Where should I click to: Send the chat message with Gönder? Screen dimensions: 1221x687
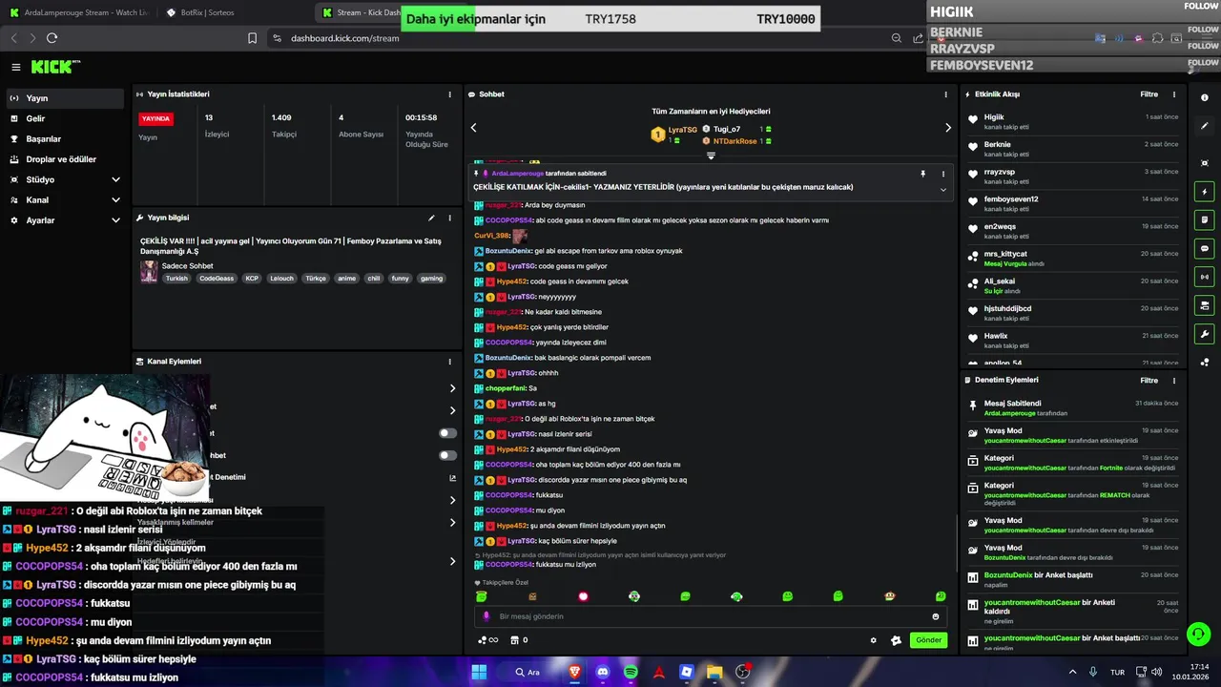[x=928, y=640]
